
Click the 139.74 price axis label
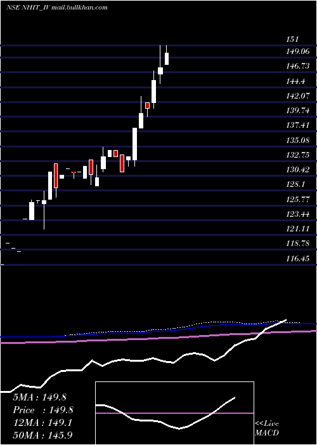(297, 111)
